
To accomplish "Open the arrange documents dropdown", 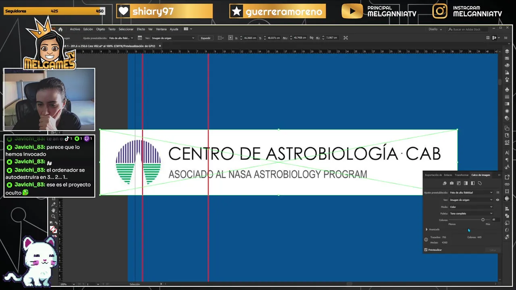I will (x=188, y=29).
